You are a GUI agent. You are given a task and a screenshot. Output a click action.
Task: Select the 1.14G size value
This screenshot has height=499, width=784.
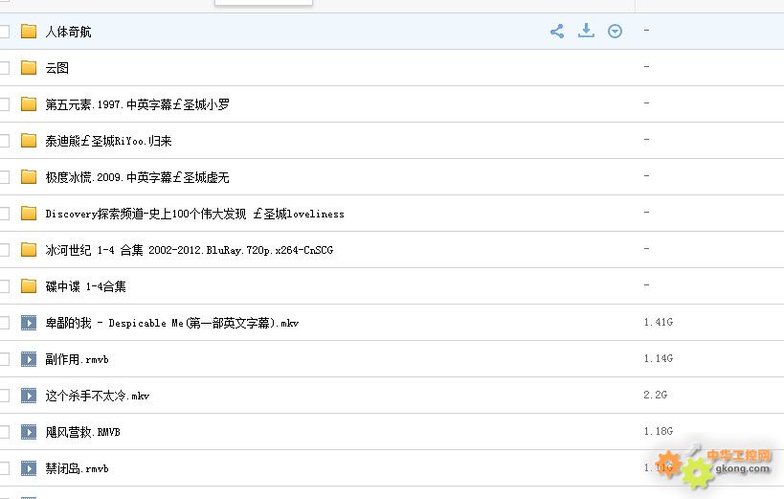pyautogui.click(x=658, y=358)
